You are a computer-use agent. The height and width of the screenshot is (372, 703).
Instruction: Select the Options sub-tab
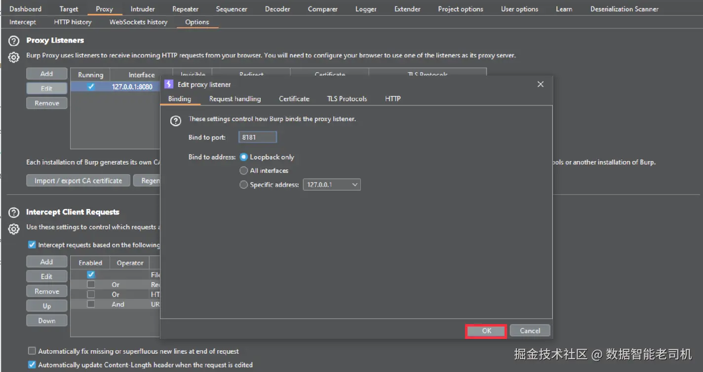coord(197,22)
